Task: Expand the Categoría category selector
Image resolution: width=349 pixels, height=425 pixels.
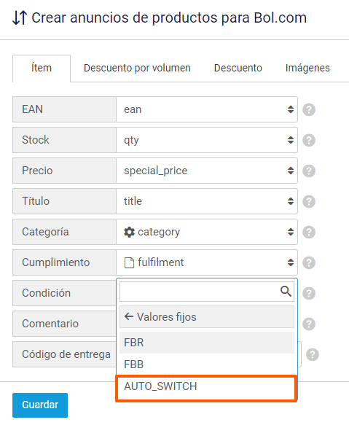Action: point(207,232)
